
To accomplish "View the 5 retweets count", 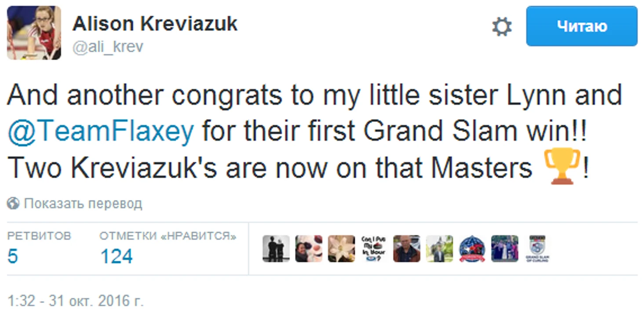I will pos(13,256).
